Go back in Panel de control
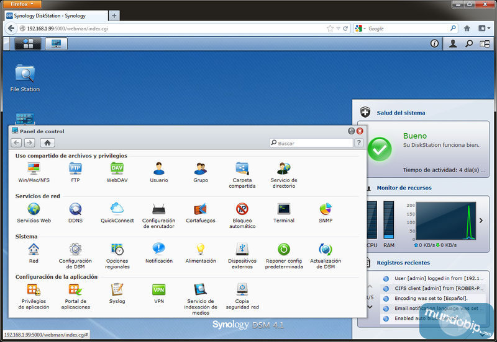 (16, 143)
